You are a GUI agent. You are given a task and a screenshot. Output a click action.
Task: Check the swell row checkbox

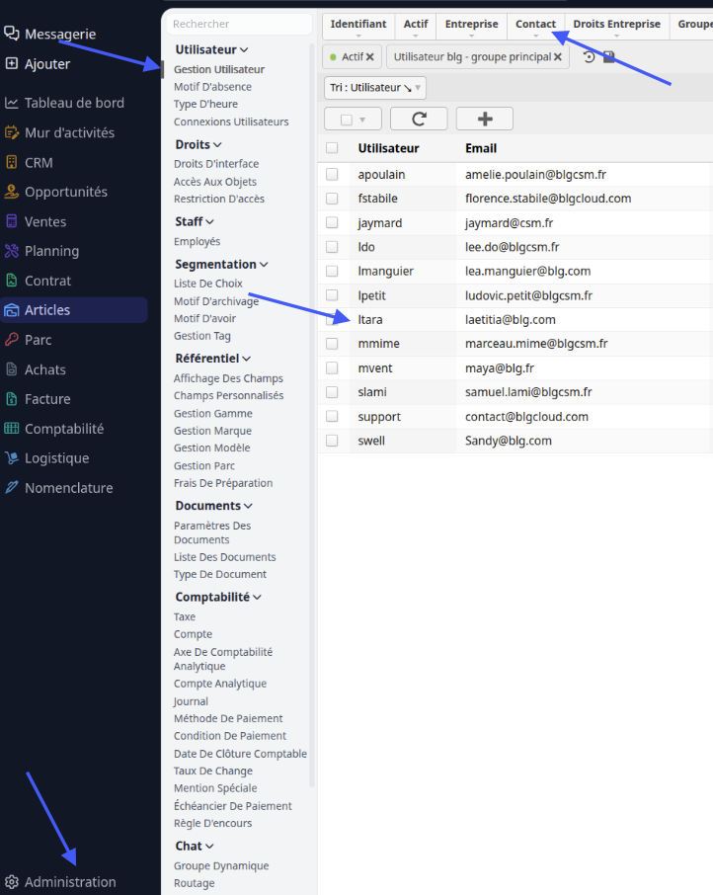[332, 441]
